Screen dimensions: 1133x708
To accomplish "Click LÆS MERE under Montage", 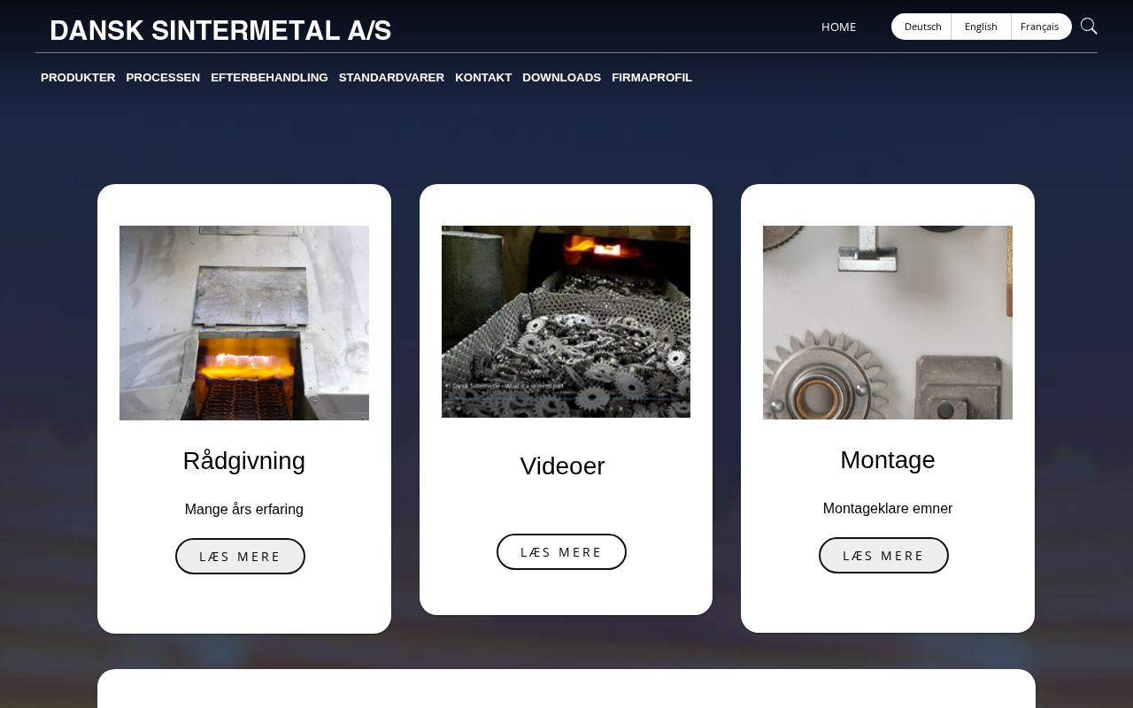I will [883, 556].
